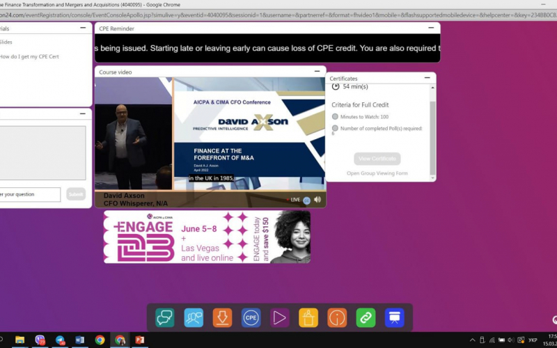Open the system volume tray icon
557x348 pixels.
511,340
